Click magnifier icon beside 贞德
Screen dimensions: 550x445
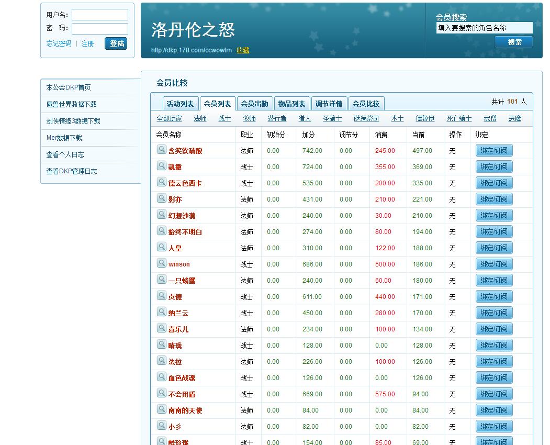[x=161, y=296]
